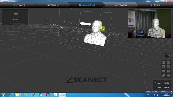Launch Internet Explorer from taskbar

(x=11, y=95)
